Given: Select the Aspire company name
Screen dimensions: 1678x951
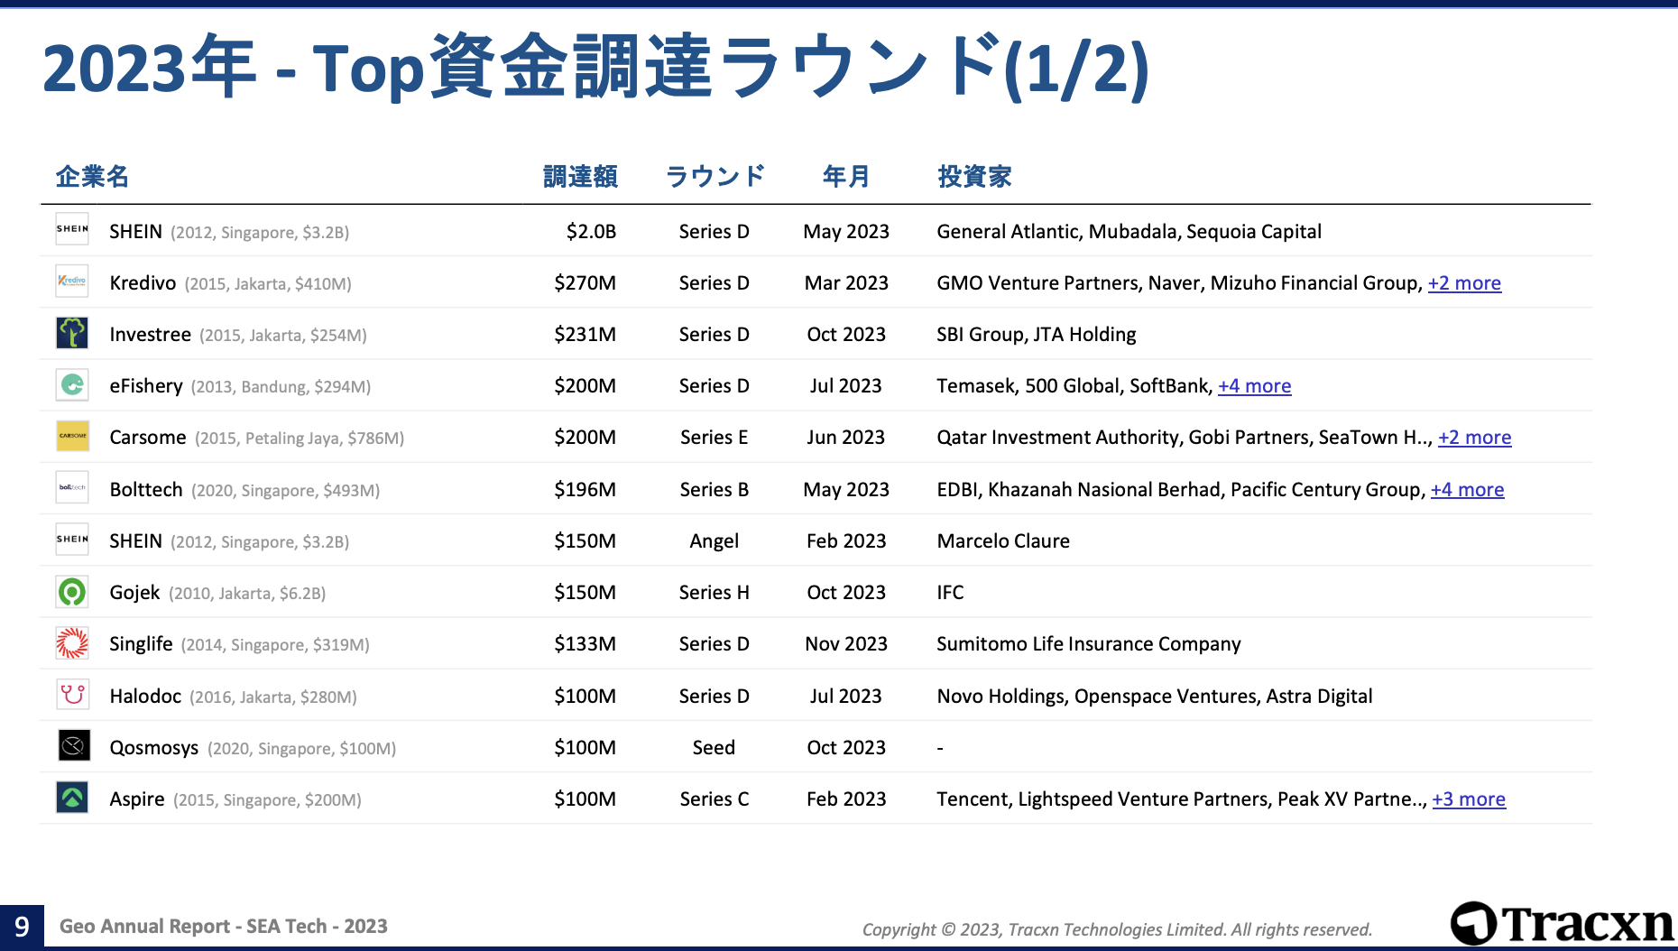Looking at the screenshot, I should tap(137, 799).
